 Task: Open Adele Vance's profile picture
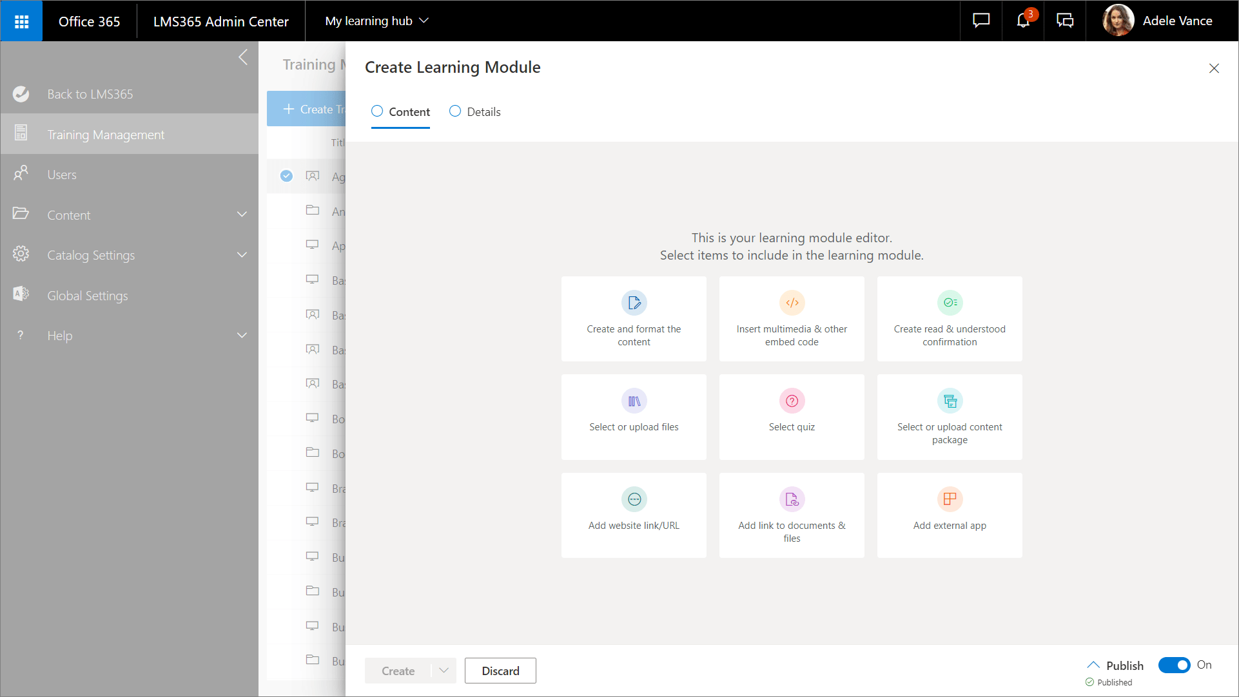pos(1117,20)
